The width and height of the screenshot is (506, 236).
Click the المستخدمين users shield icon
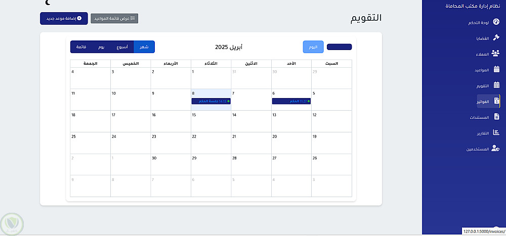(496, 149)
